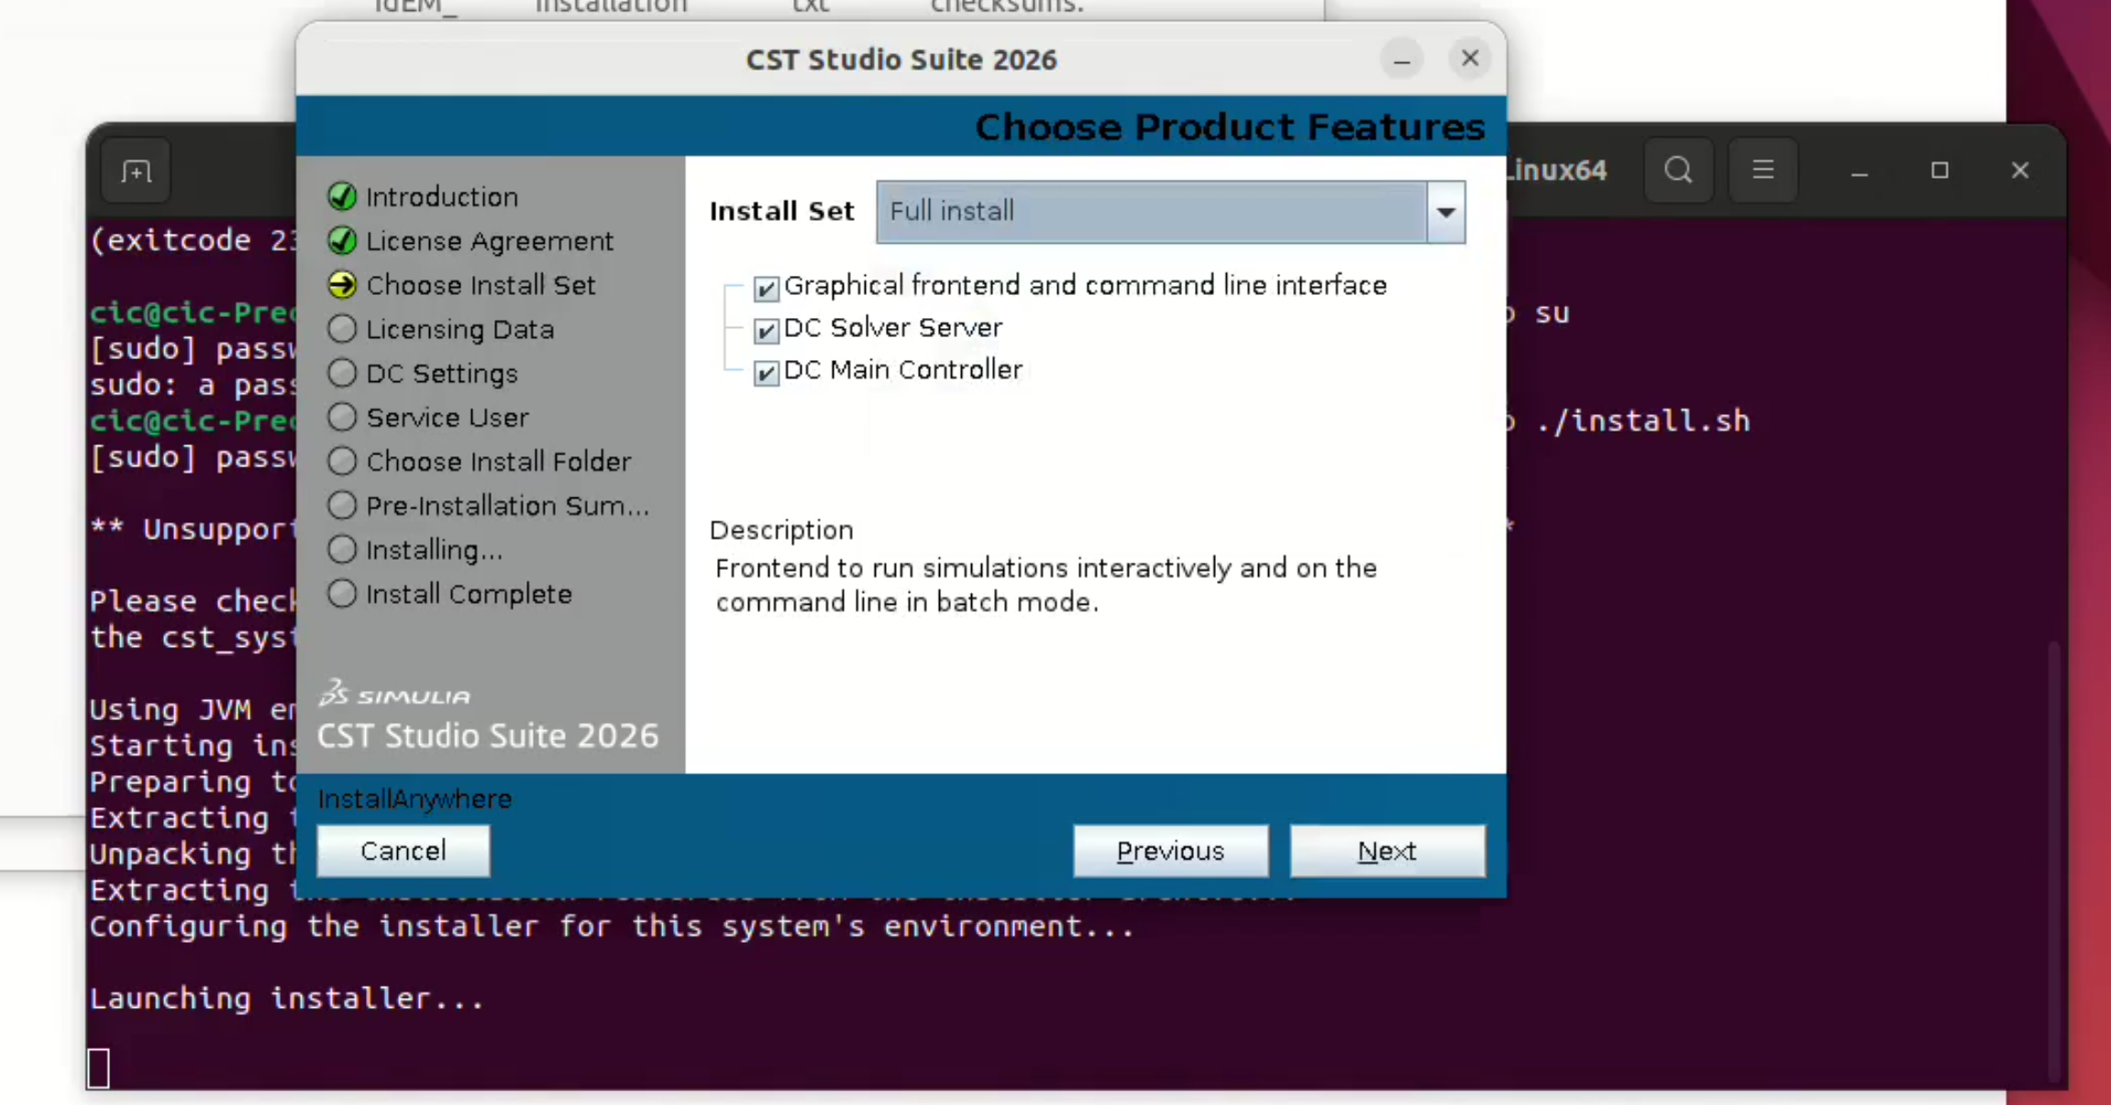Click the Pre-Installation Summary step circle icon
This screenshot has height=1105, width=2111.
point(342,505)
